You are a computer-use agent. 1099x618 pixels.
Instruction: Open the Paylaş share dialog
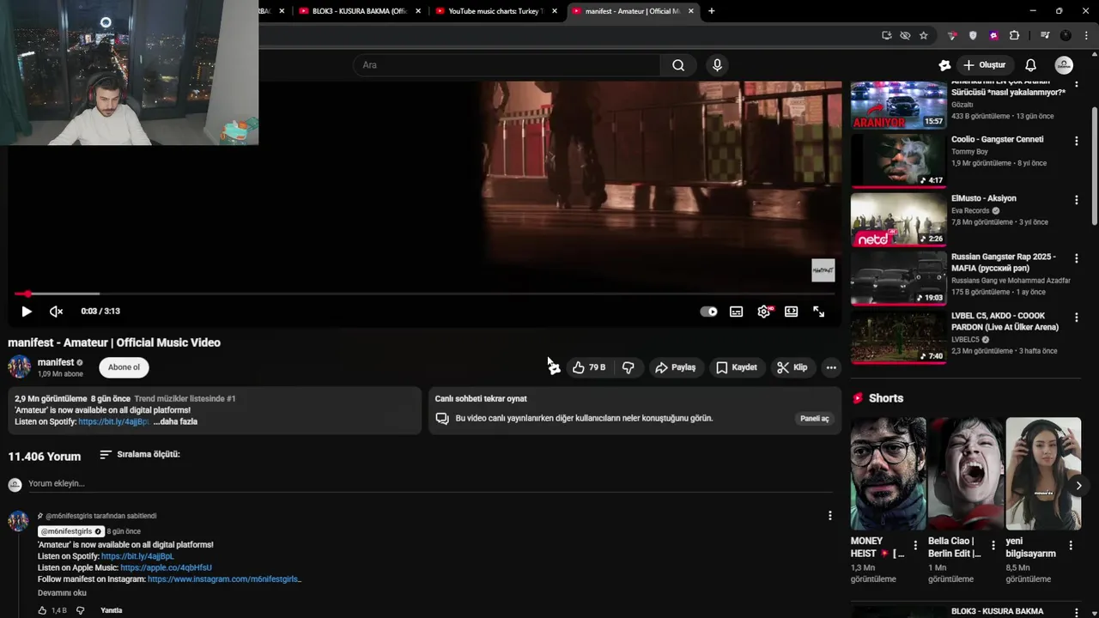[675, 367]
